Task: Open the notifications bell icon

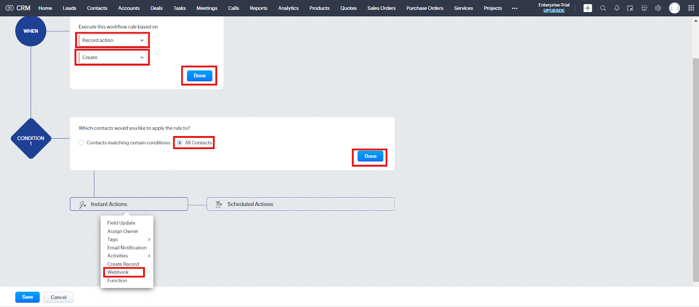Action: (x=617, y=8)
